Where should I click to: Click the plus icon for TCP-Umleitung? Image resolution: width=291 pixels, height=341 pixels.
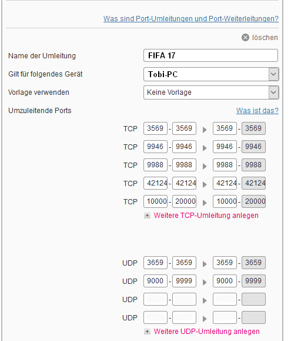pos(147,216)
